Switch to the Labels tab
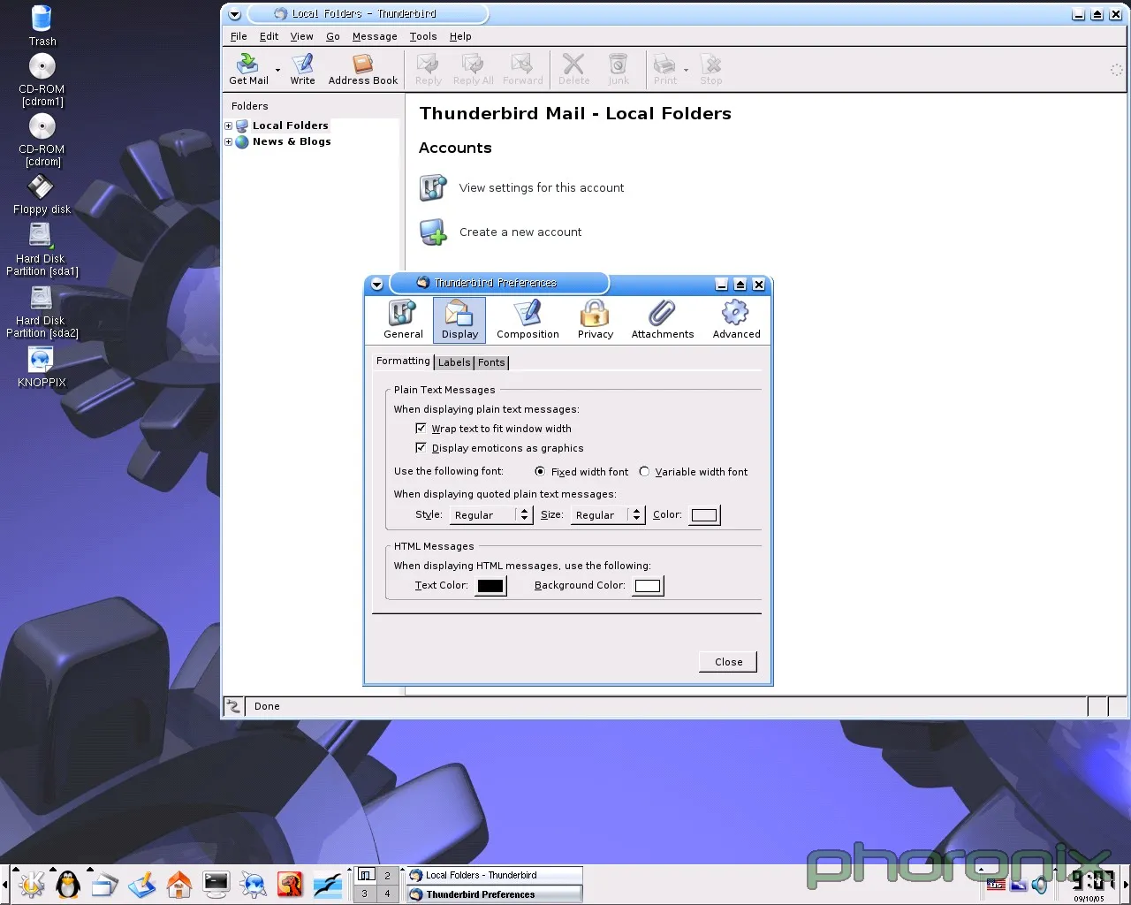1131x905 pixels. click(x=454, y=362)
